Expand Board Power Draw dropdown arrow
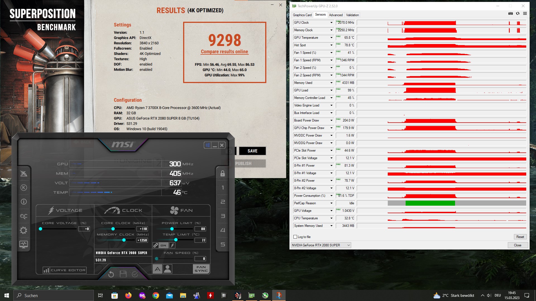 331,120
